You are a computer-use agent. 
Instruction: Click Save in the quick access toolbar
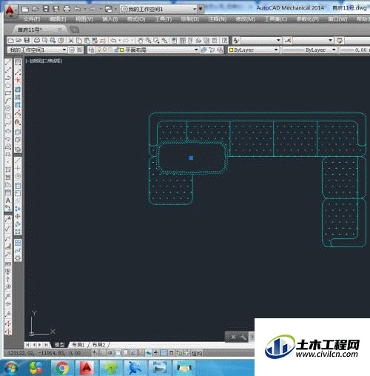tap(46, 9)
